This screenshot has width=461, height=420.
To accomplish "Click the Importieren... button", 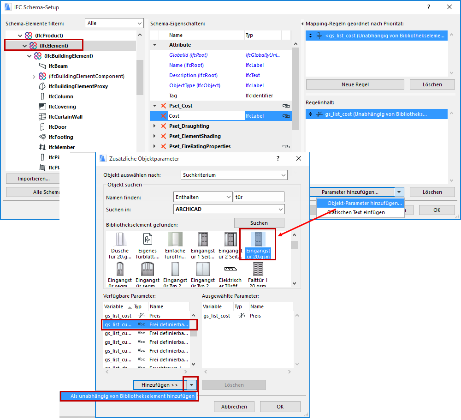I will click(x=33, y=179).
